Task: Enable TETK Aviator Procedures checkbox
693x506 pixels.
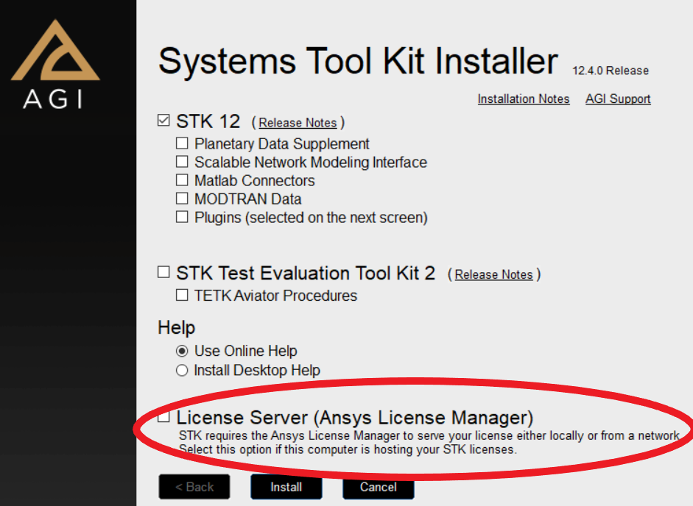Action: tap(182, 296)
